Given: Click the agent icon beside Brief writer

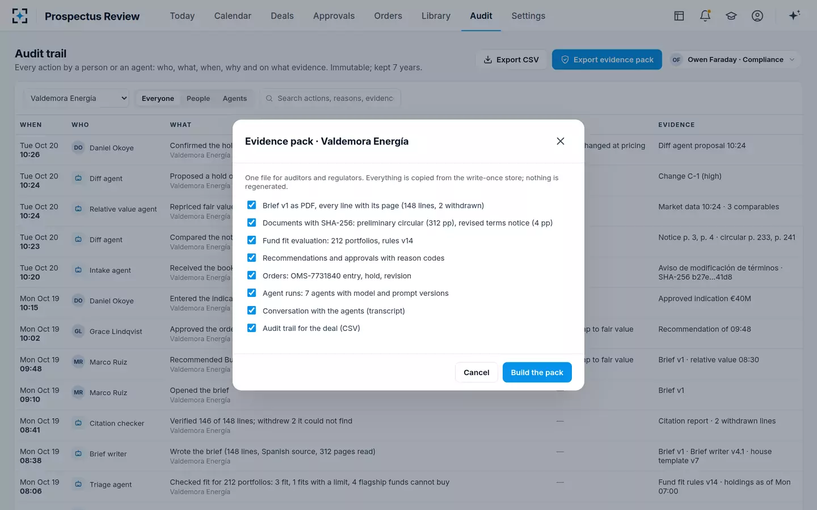Looking at the screenshot, I should tap(78, 453).
